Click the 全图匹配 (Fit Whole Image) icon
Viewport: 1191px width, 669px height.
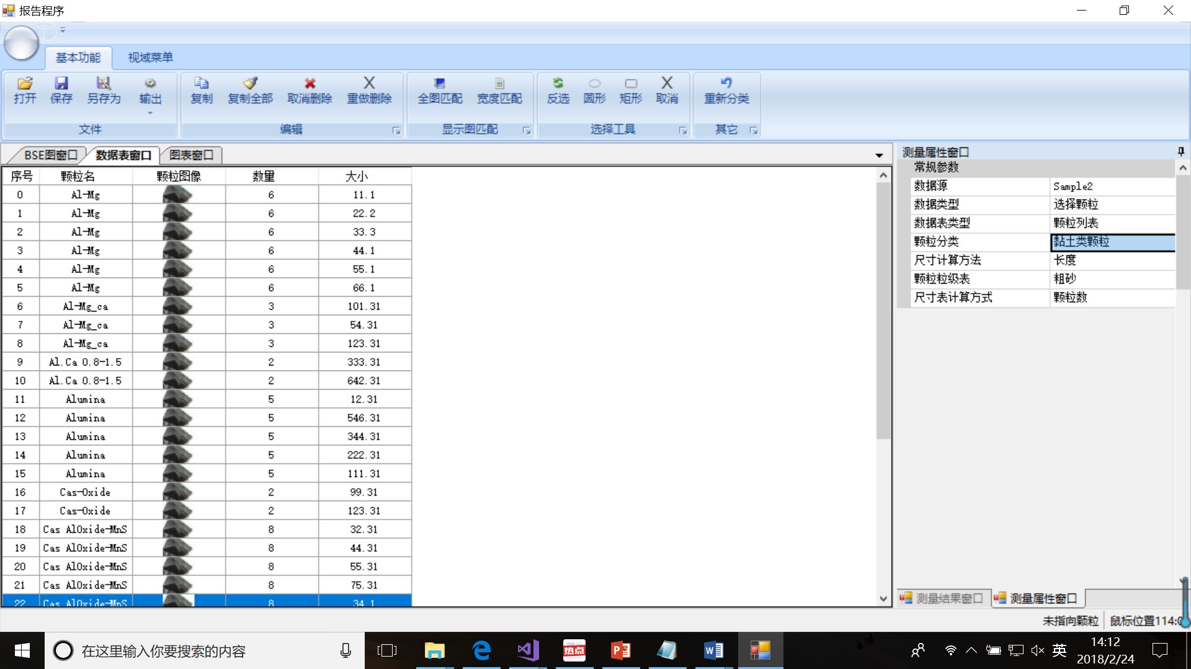point(440,84)
